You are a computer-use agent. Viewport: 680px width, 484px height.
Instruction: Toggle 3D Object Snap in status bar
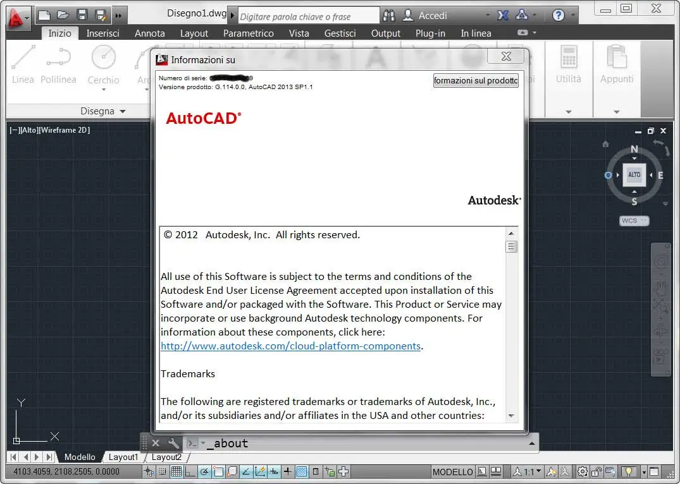(232, 472)
